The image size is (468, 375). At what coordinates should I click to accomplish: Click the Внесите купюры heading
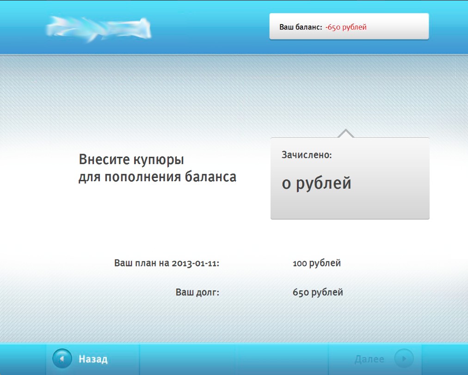click(x=131, y=160)
